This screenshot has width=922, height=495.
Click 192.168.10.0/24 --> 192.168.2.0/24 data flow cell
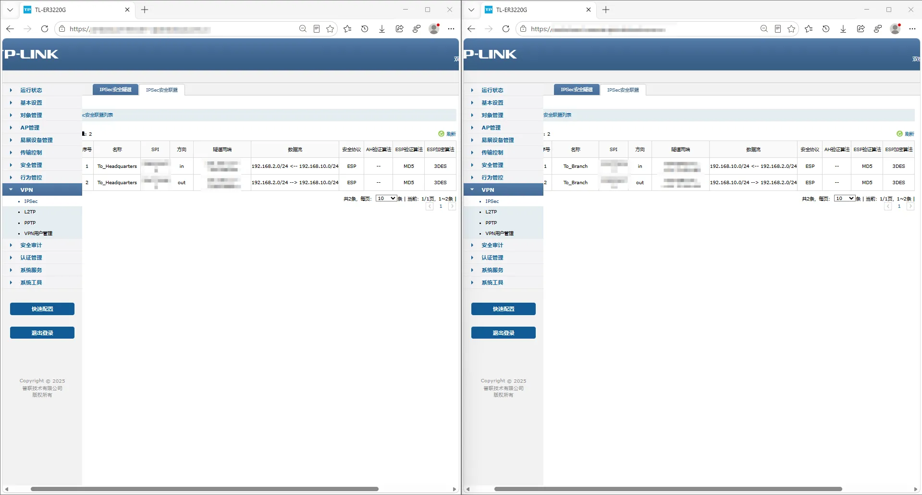pos(753,183)
